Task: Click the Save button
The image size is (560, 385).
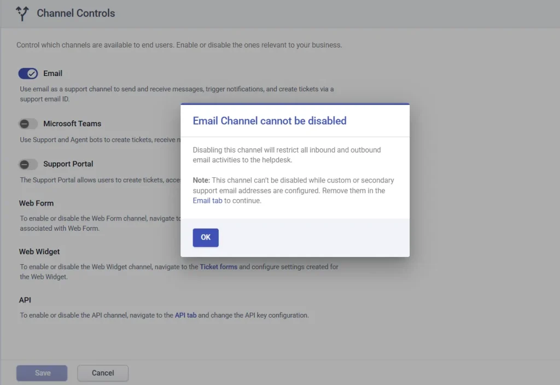Action: coord(42,372)
